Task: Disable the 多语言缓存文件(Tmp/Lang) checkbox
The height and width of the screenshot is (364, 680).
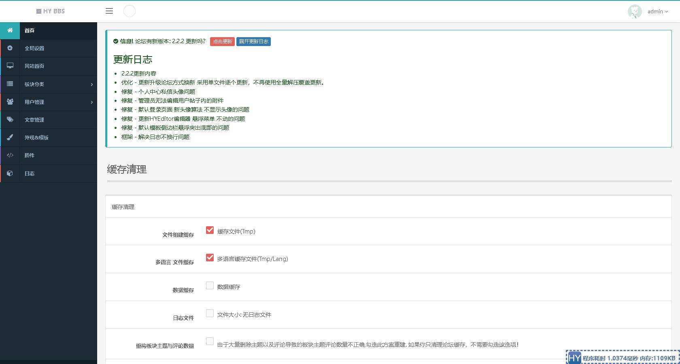Action: point(210,257)
